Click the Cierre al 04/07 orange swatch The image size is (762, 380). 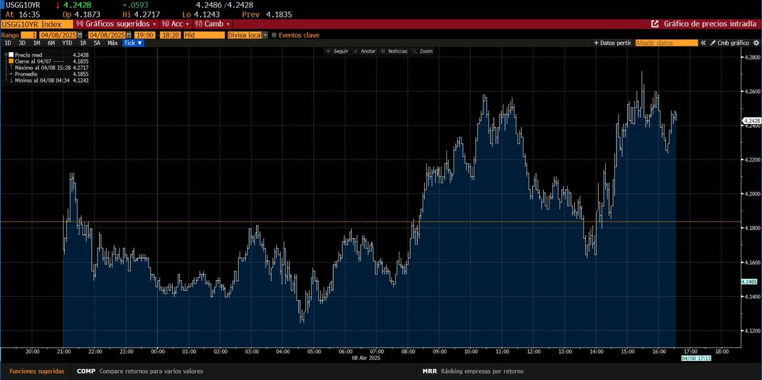click(x=11, y=61)
